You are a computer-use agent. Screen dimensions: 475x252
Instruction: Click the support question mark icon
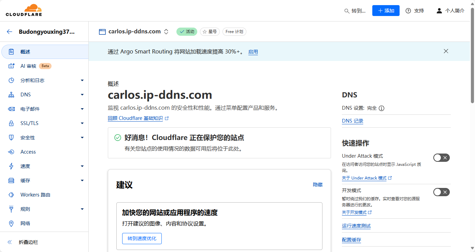click(408, 11)
